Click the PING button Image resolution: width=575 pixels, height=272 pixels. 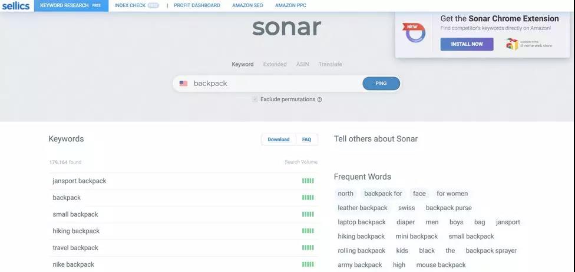[381, 84]
